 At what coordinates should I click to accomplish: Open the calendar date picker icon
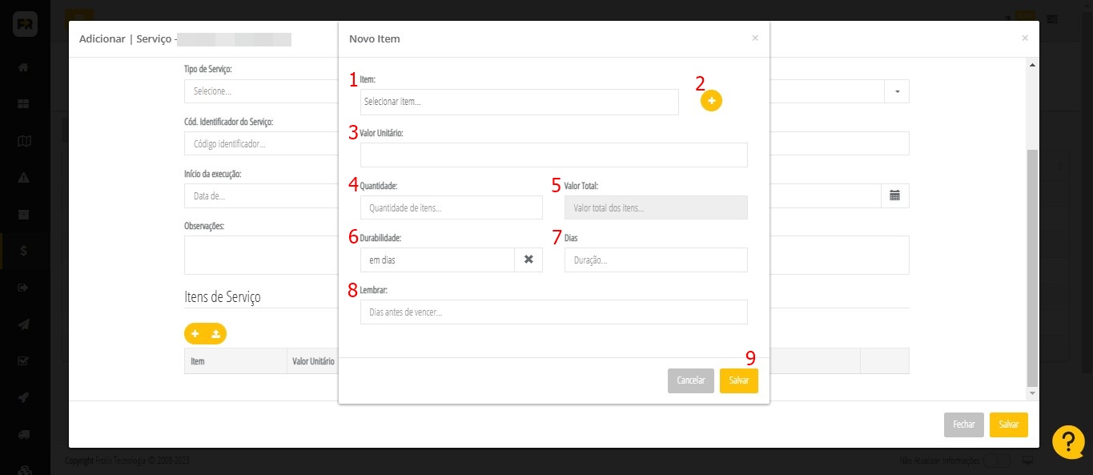[895, 195]
